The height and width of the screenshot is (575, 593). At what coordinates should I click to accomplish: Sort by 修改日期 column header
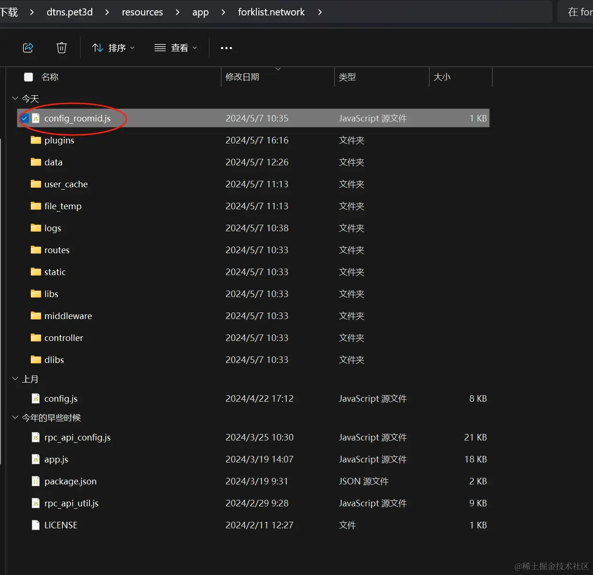[242, 77]
